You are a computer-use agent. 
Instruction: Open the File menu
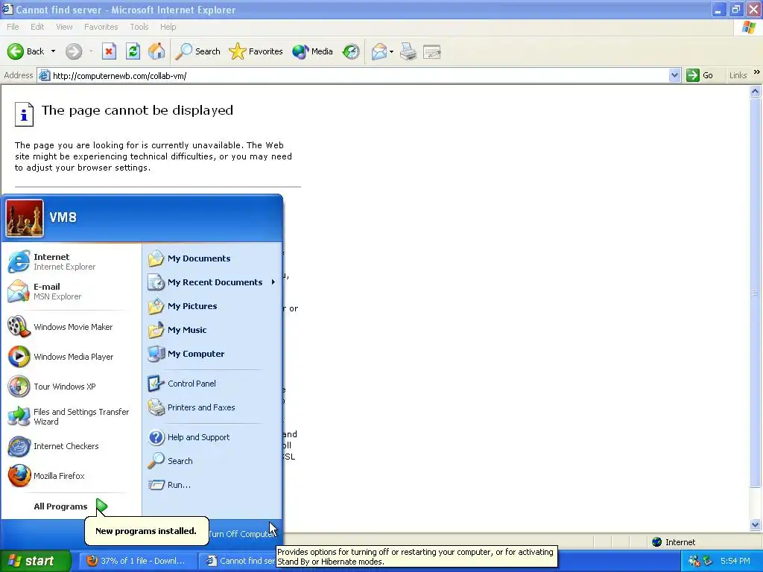(13, 27)
